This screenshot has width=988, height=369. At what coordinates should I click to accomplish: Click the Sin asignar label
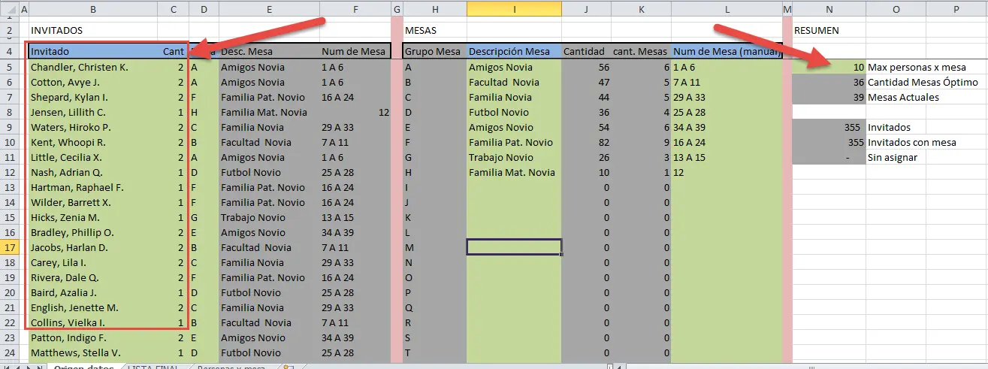coord(892,157)
